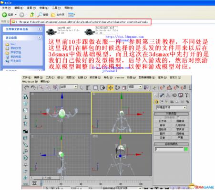
Task: Activate the Rotate tool in 3ds Max toolbar
Action: tap(117, 87)
